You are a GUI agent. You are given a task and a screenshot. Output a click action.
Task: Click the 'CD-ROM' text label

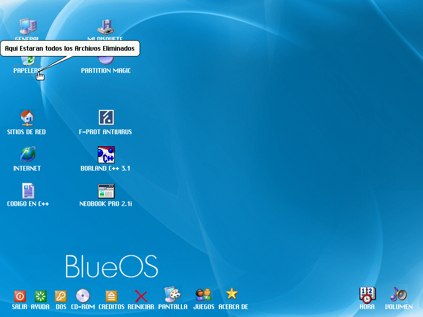pos(83,307)
